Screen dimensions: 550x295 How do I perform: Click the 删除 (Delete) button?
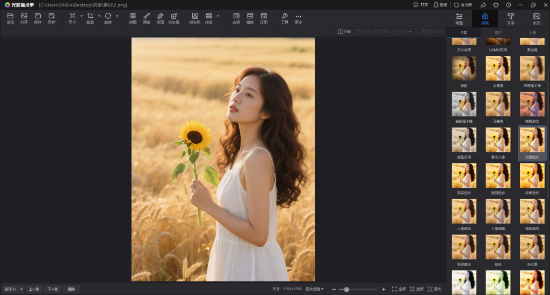71,289
